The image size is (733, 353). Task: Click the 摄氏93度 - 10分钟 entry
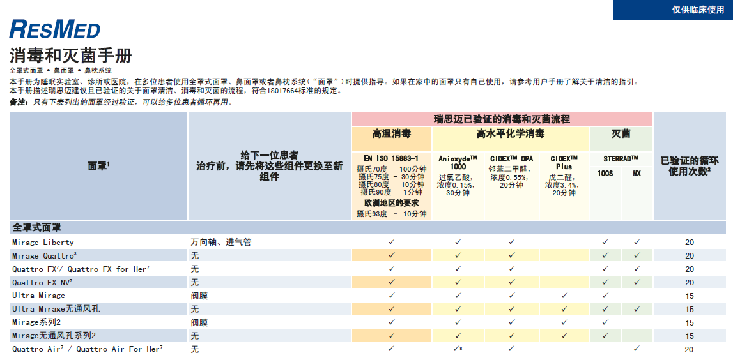click(391, 214)
